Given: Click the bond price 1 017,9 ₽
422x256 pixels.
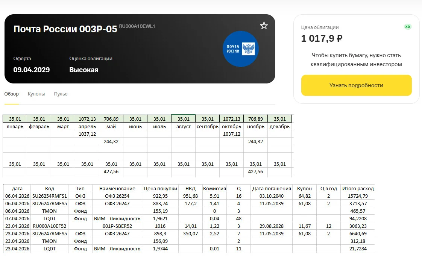Looking at the screenshot, I should (322, 38).
